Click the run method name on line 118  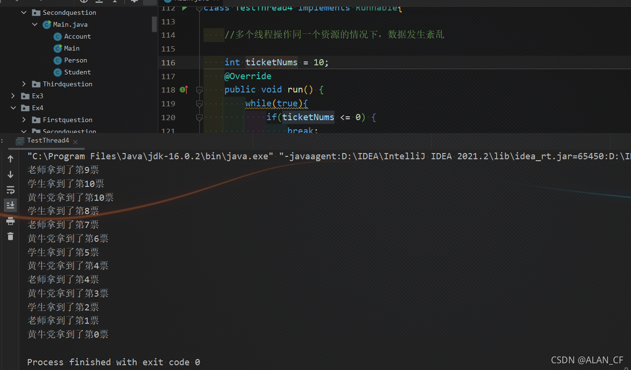click(x=295, y=90)
